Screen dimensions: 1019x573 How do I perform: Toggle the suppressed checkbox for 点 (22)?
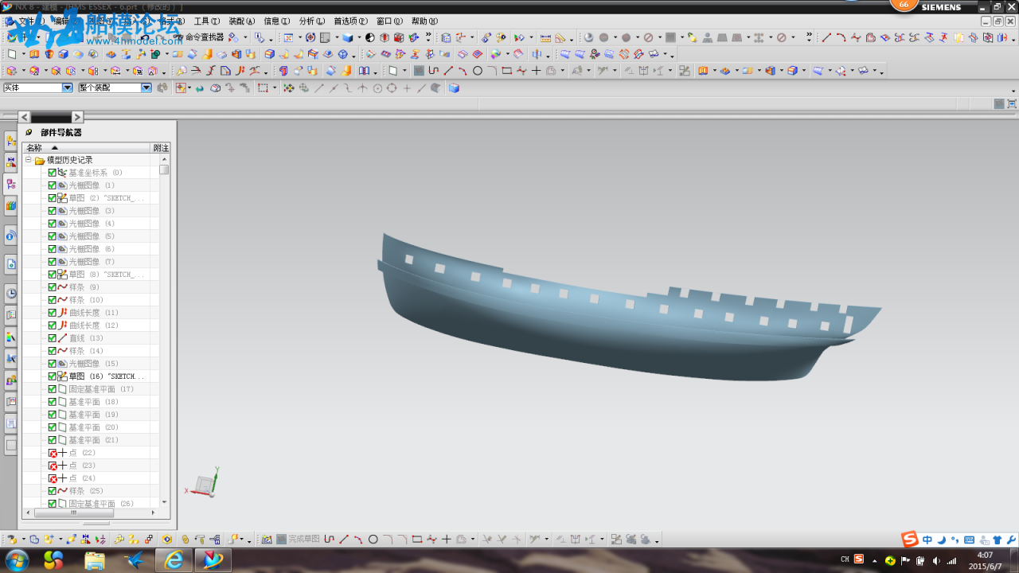click(53, 453)
